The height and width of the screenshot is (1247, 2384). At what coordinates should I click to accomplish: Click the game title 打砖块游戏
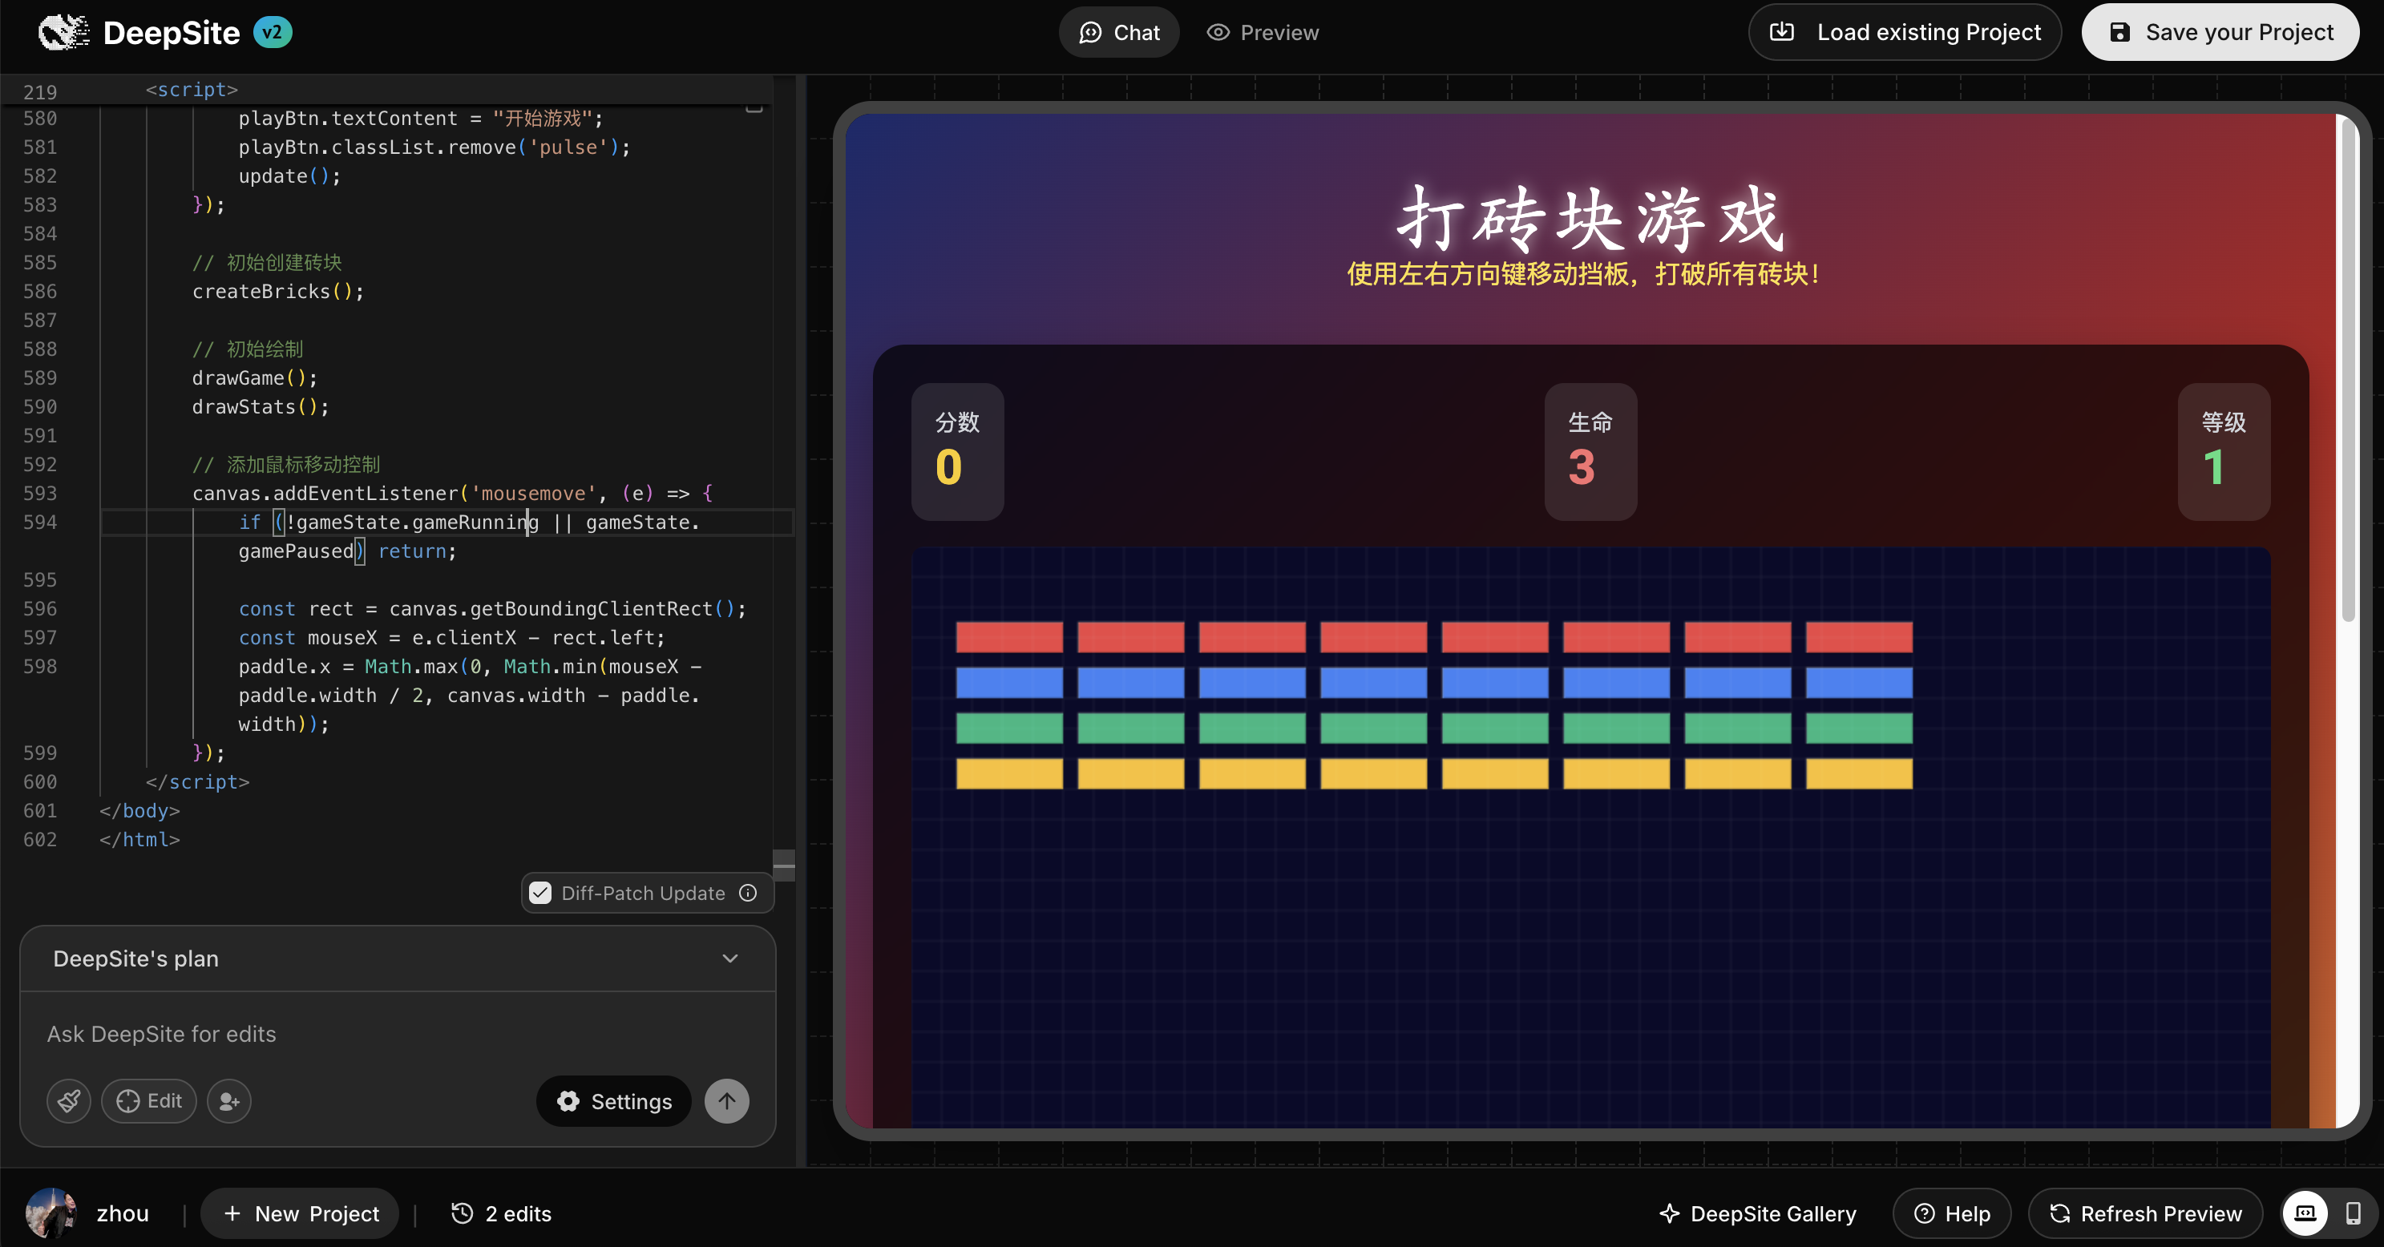click(x=1591, y=220)
